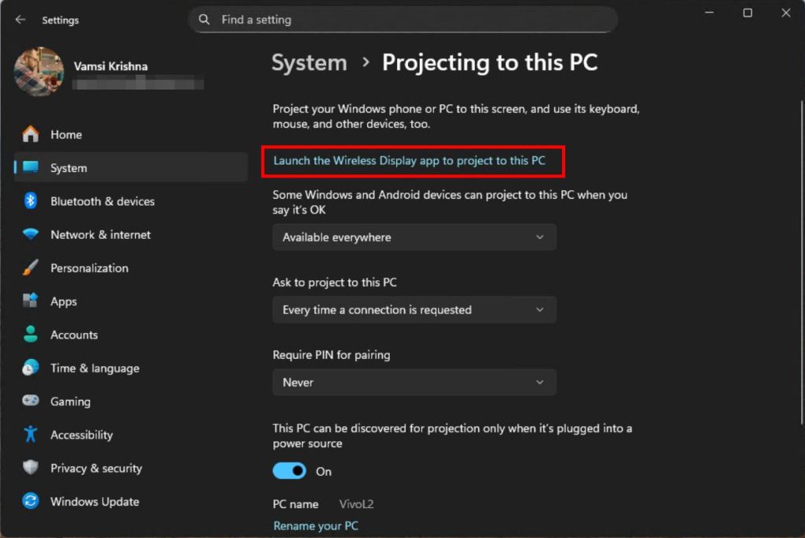Open Bluetooth & devices via its icon

point(31,201)
